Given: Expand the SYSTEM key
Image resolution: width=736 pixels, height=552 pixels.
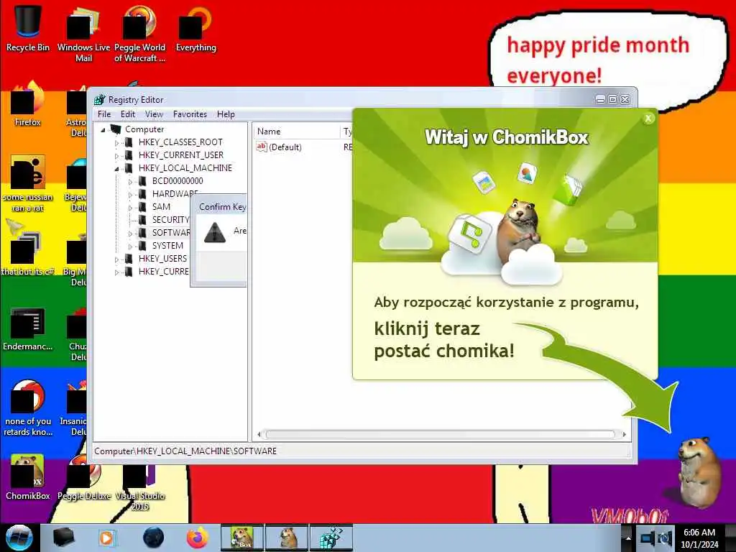Looking at the screenshot, I should click(131, 247).
